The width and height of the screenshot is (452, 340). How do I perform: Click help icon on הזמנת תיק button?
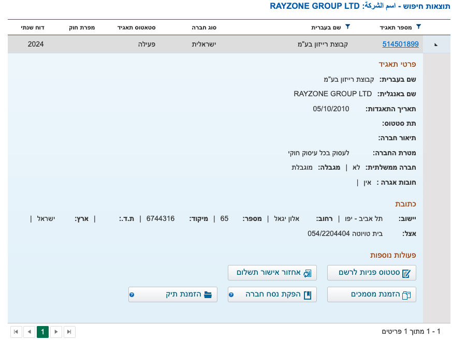(132, 294)
